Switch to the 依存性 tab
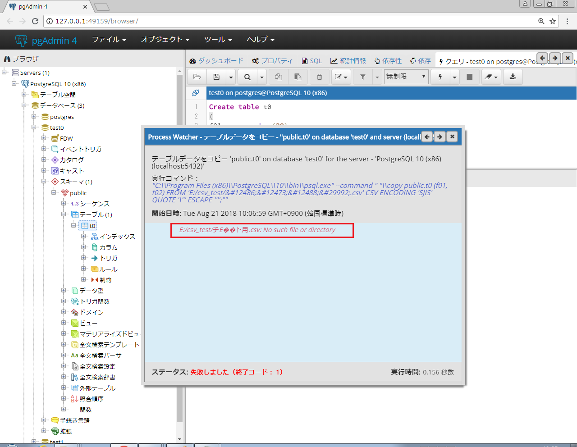 click(388, 61)
